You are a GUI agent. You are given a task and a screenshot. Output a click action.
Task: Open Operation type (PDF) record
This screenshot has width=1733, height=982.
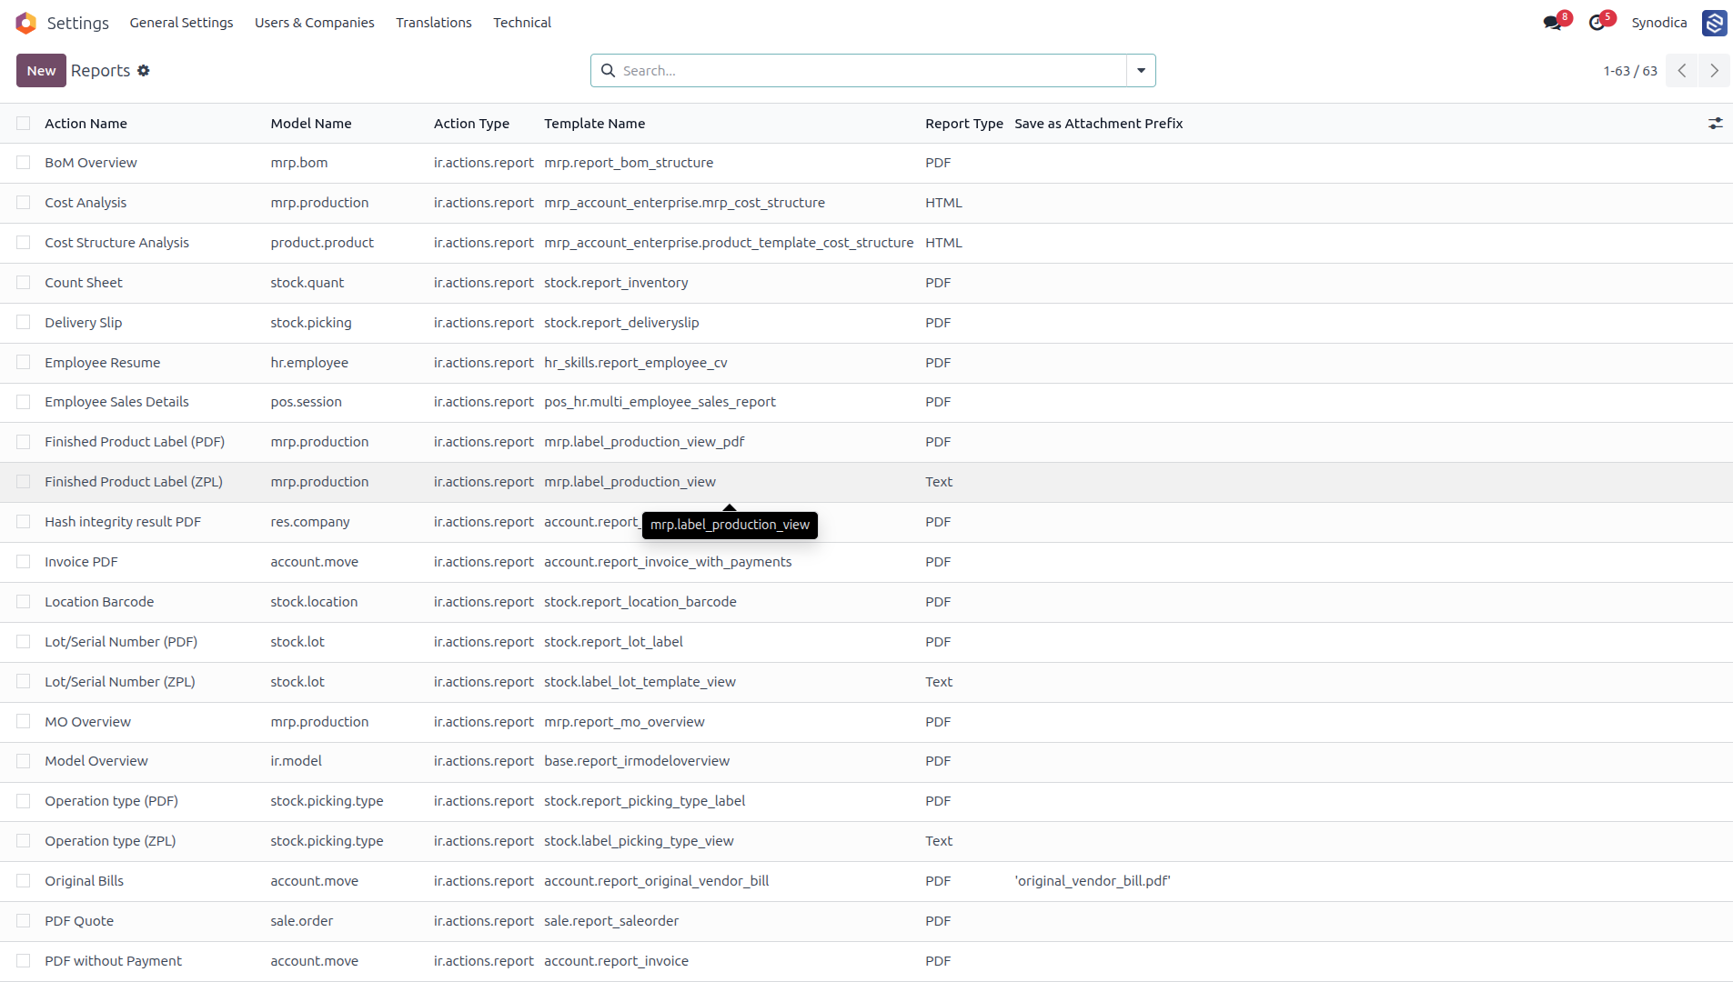(111, 801)
